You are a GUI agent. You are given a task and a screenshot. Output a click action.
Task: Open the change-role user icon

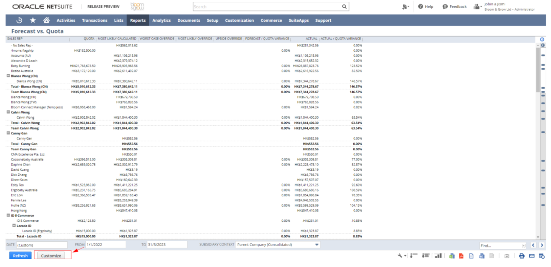[x=477, y=6]
